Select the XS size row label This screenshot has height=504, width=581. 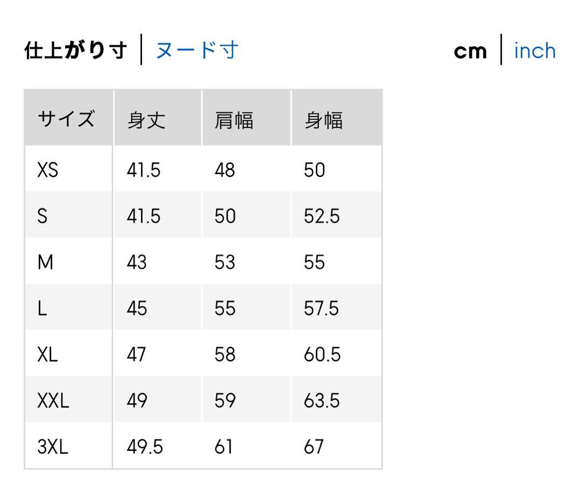point(48,170)
